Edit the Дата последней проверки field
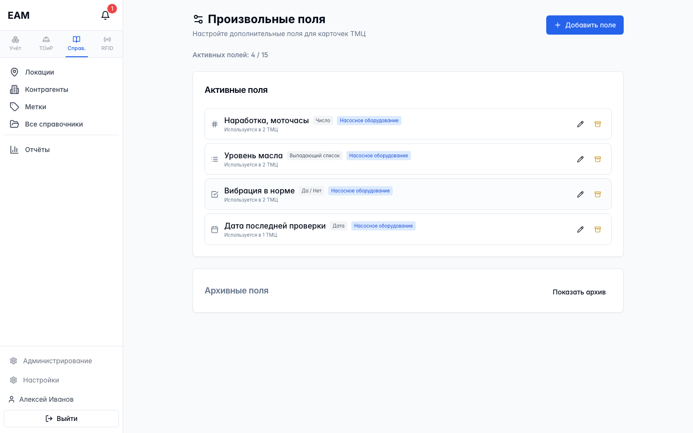 [580, 229]
